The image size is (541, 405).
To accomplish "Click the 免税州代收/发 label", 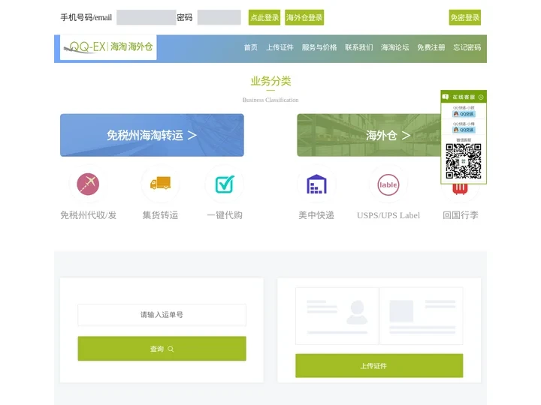I will (x=89, y=215).
